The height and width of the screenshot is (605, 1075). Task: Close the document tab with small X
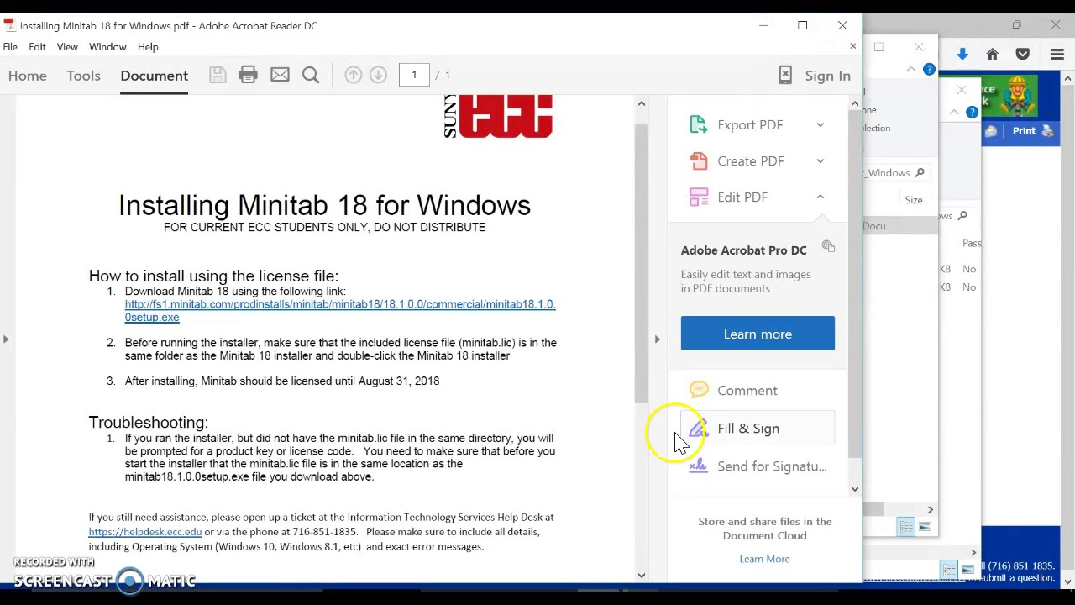[852, 46]
